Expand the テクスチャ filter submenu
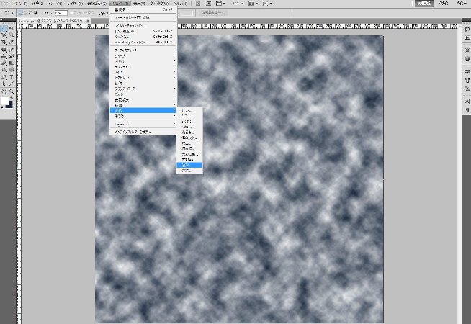Viewport: 471px width, 324px height. (143, 67)
